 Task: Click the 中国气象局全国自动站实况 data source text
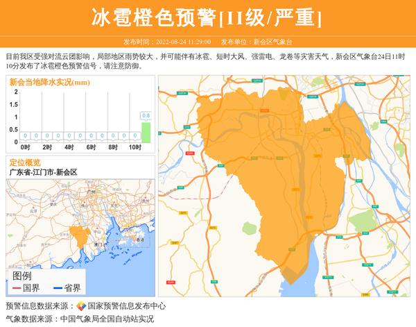[107, 319]
